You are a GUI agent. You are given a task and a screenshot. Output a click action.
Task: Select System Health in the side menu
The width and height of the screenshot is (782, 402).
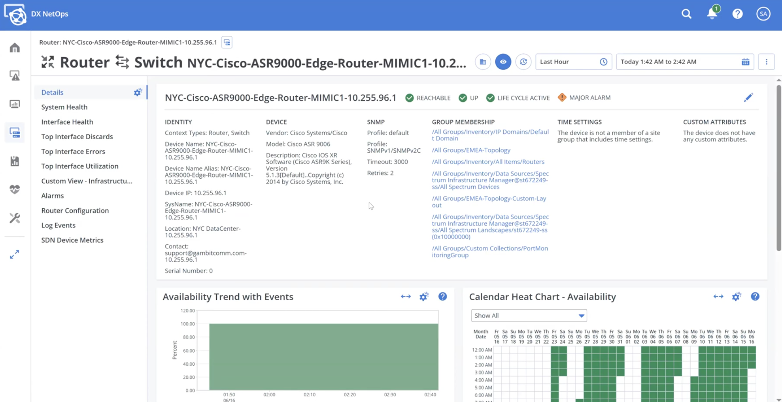64,107
